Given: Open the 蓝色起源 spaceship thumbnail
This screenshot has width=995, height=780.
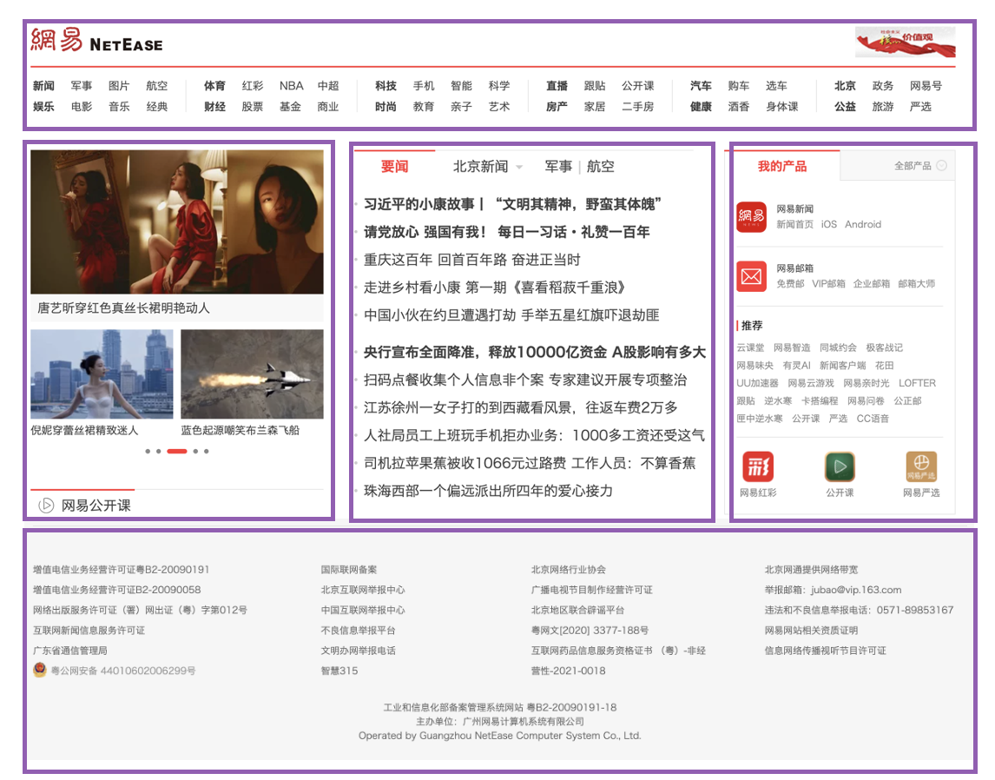Looking at the screenshot, I should pos(252,373).
